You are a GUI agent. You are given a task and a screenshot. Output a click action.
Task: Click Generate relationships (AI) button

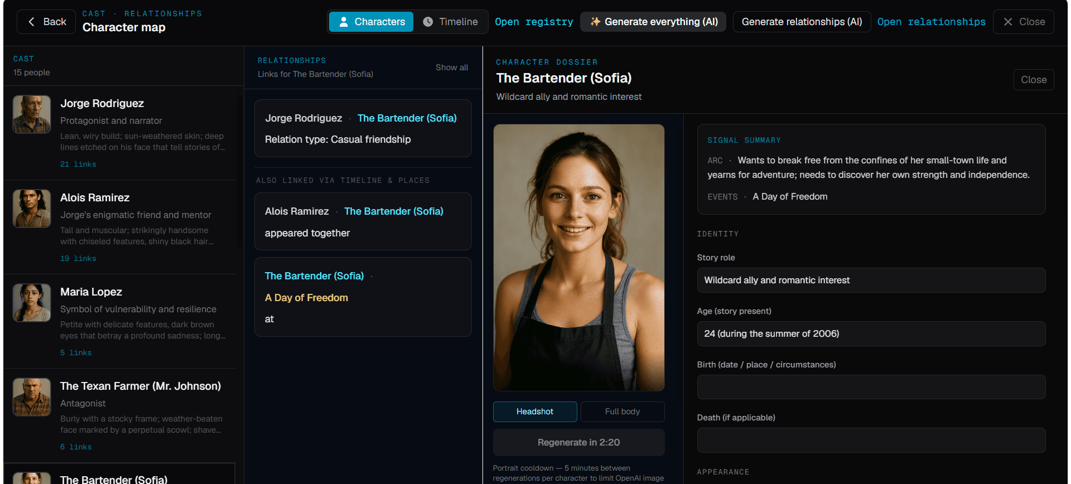802,22
